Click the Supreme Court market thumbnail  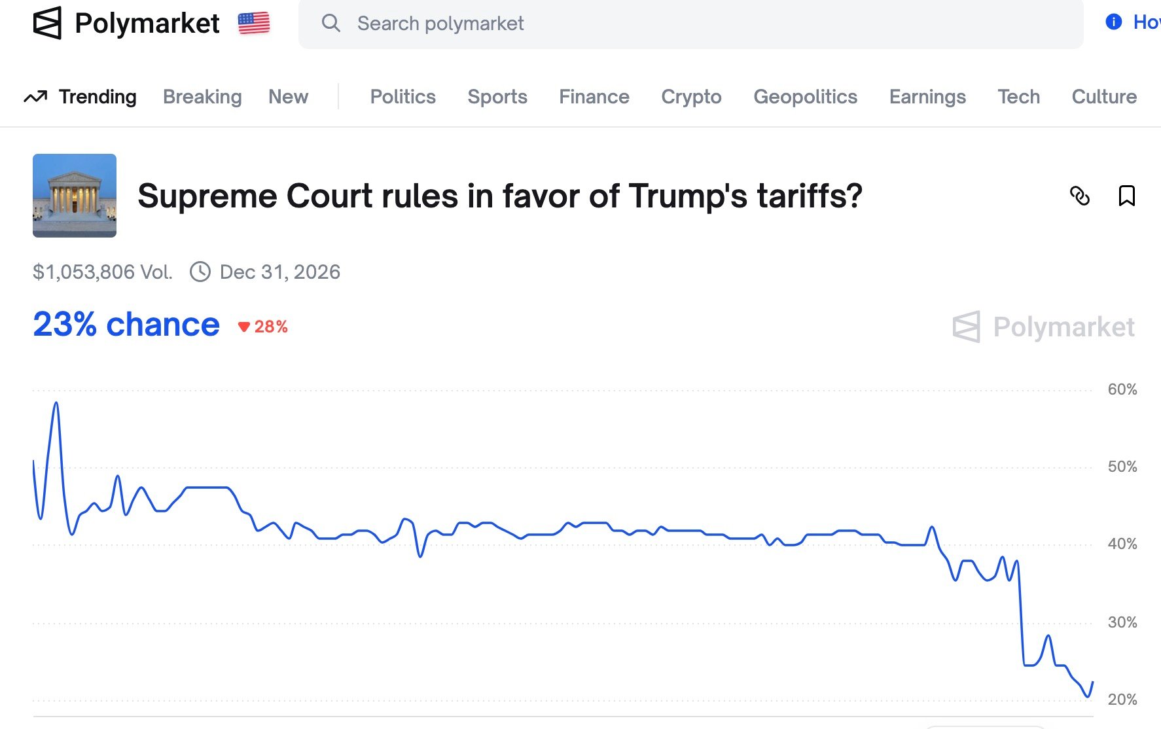75,196
